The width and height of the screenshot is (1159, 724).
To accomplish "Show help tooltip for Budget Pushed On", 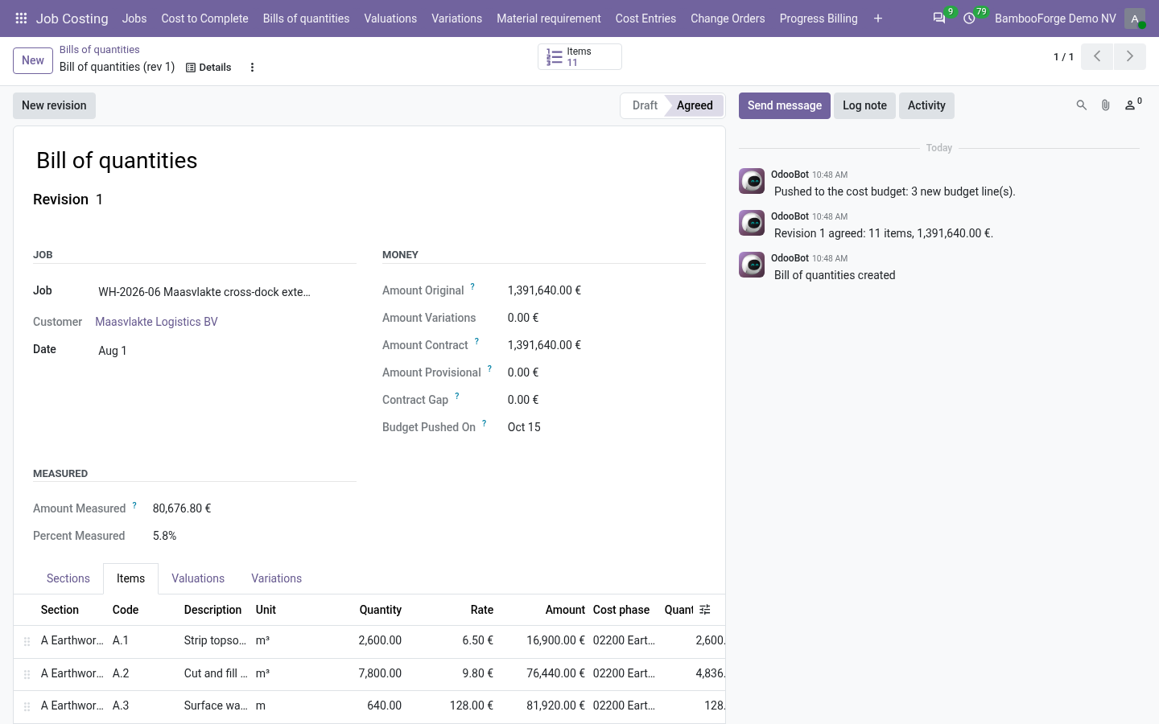I will tap(484, 423).
